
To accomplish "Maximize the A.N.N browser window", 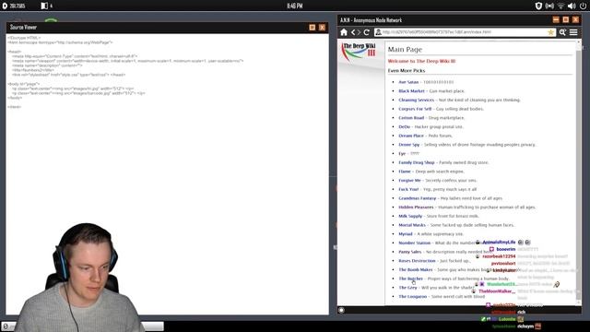I will point(566,19).
